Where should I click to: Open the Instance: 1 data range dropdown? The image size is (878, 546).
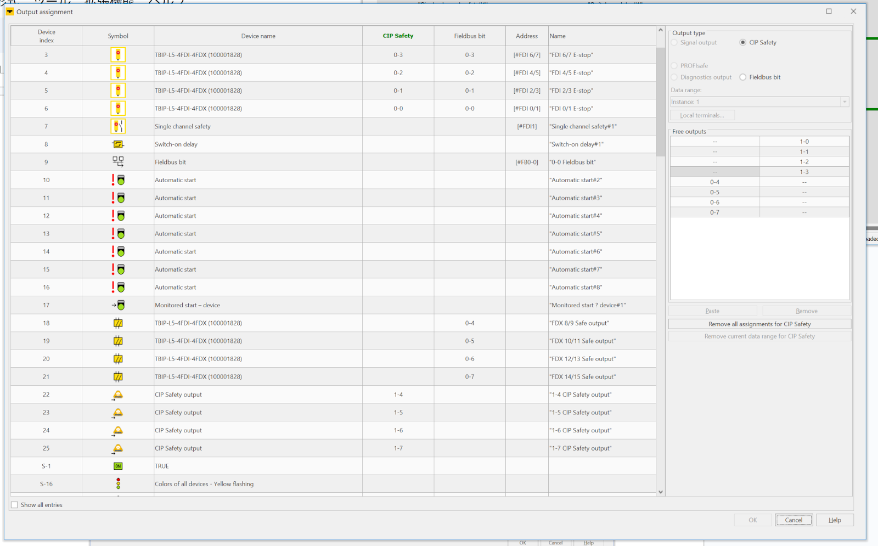coord(759,102)
